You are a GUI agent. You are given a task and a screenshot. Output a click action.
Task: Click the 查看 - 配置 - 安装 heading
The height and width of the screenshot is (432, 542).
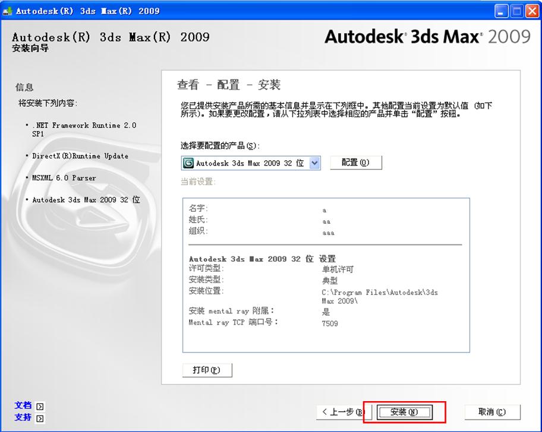pos(228,84)
